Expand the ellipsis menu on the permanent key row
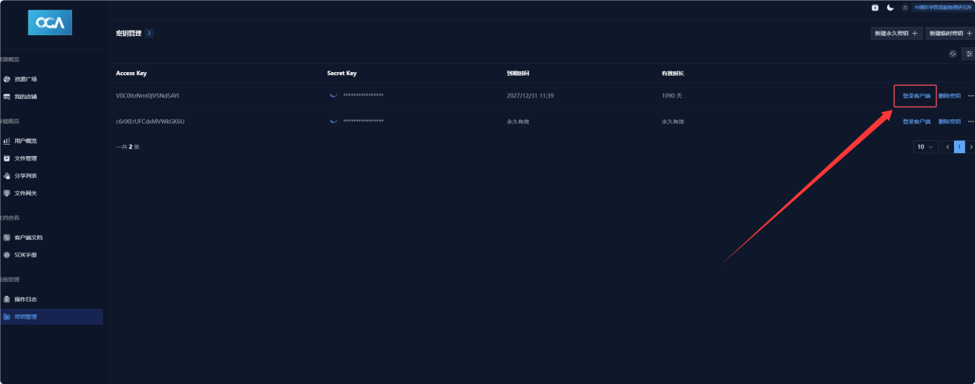 tap(970, 121)
